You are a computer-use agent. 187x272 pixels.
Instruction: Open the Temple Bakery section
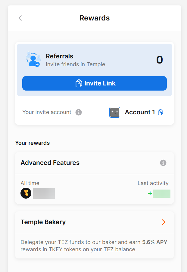43,222
